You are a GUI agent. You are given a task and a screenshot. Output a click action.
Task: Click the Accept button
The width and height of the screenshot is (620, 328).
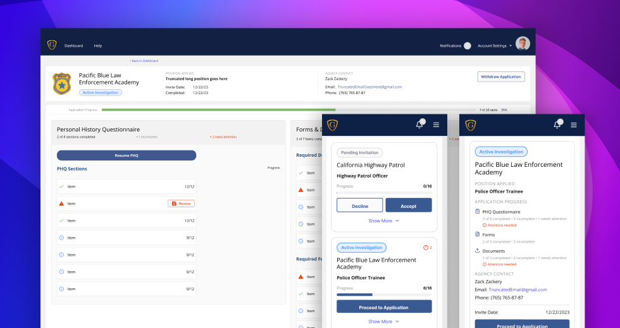tap(409, 205)
